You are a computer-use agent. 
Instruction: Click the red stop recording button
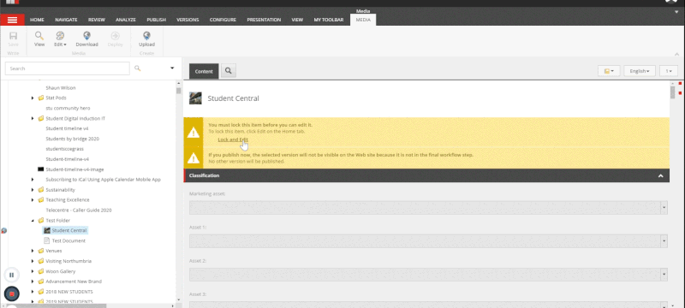[12, 294]
